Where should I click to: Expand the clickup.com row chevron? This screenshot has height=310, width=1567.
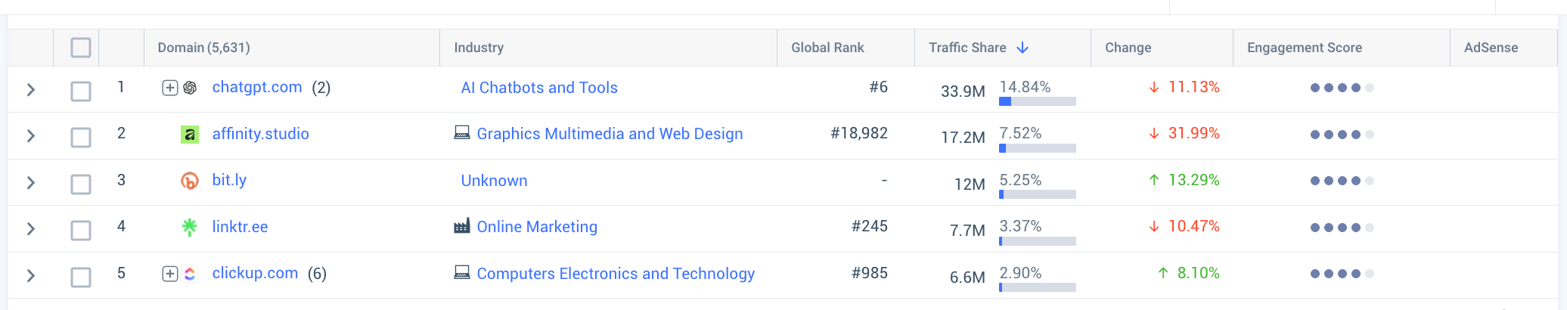[31, 276]
